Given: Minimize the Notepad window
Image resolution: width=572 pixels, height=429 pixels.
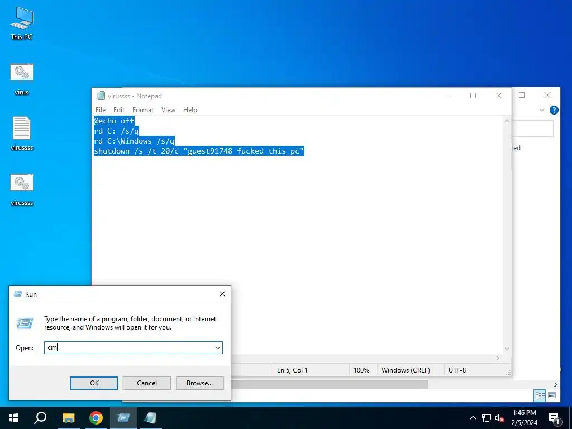Looking at the screenshot, I should [x=448, y=96].
